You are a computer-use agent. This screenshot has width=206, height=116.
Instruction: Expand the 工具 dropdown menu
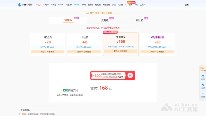[x=142, y=5]
